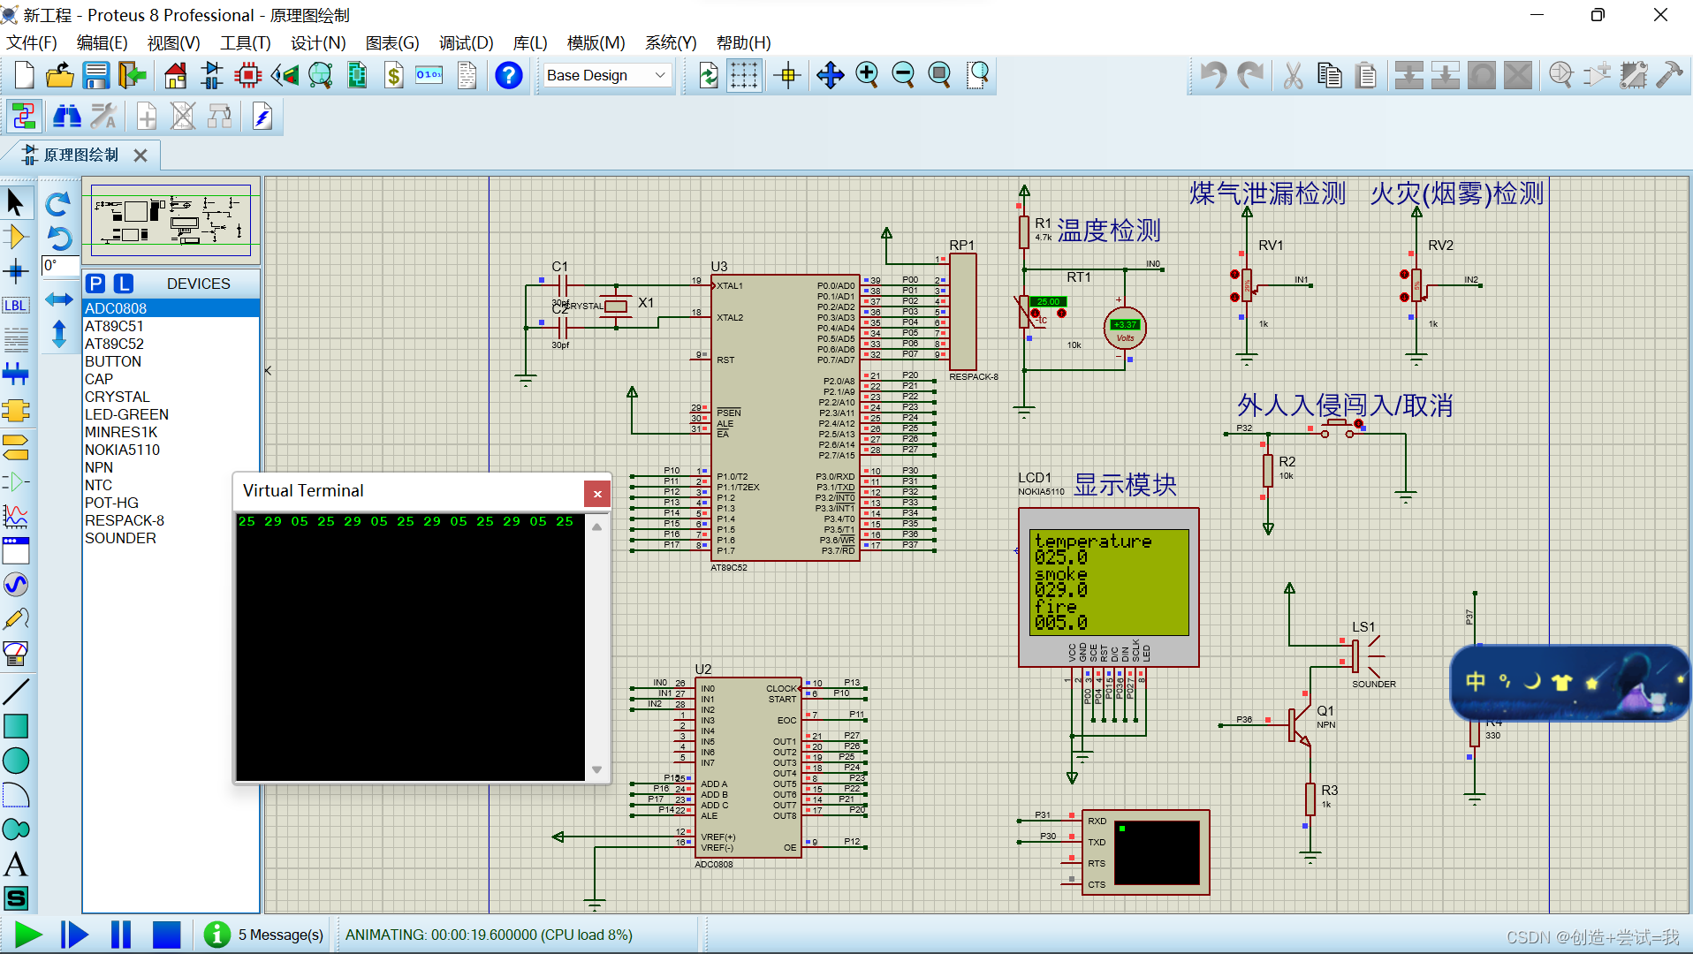The height and width of the screenshot is (954, 1693).
Task: Click the Undo arrow icon
Action: point(1213,76)
